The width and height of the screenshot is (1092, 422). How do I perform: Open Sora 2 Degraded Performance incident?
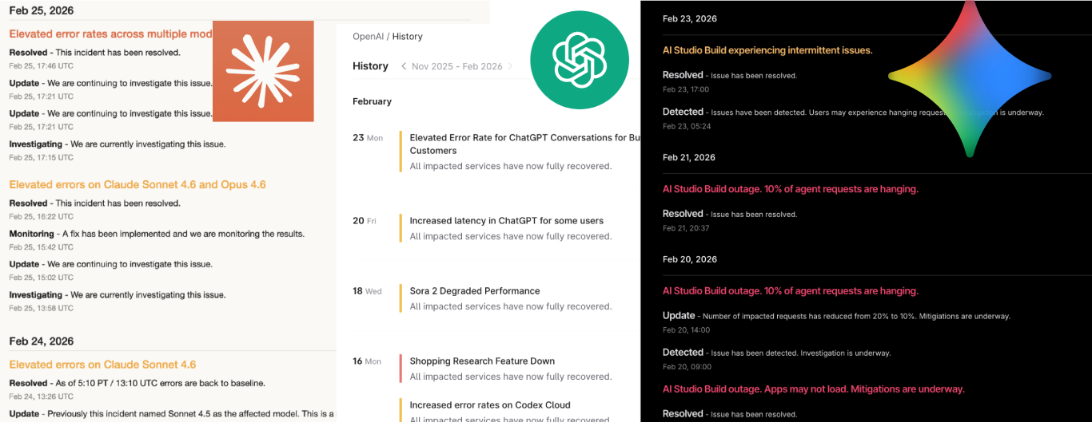click(x=475, y=291)
